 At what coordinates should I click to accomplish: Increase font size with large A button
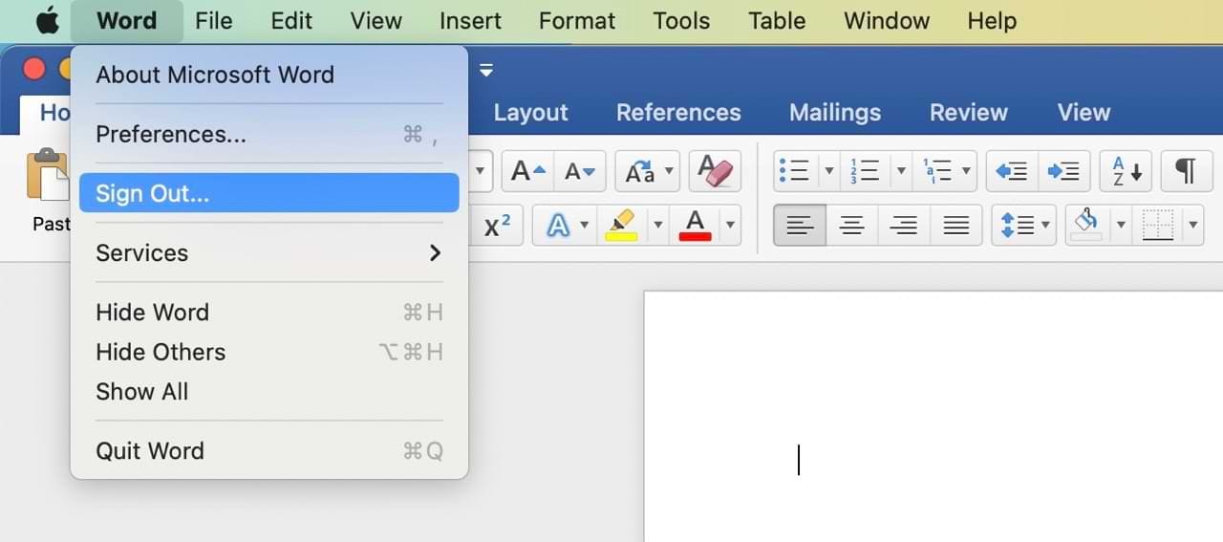[527, 172]
